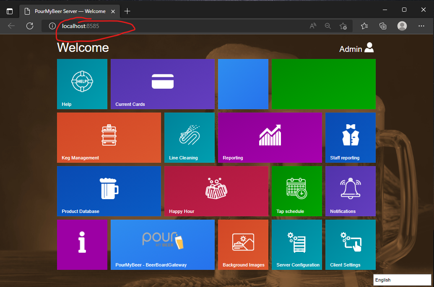Open the Current Cards tile

pos(162,84)
